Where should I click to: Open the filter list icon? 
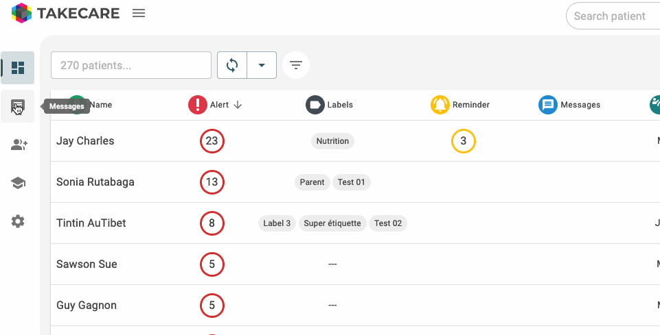[x=296, y=65]
